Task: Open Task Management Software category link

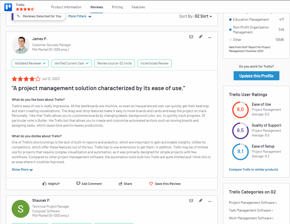Action: pyautogui.click(x=250, y=211)
